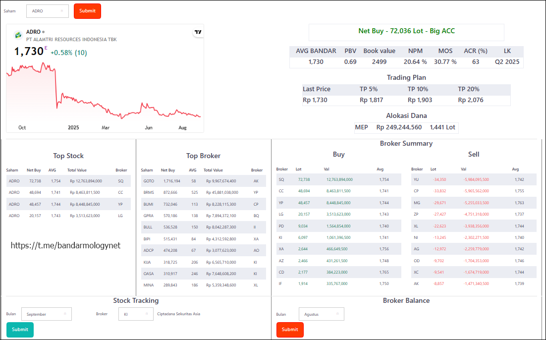
Task: Expand the Broker Balance Bulan dropdown set to Agustus
Action: [x=322, y=314]
